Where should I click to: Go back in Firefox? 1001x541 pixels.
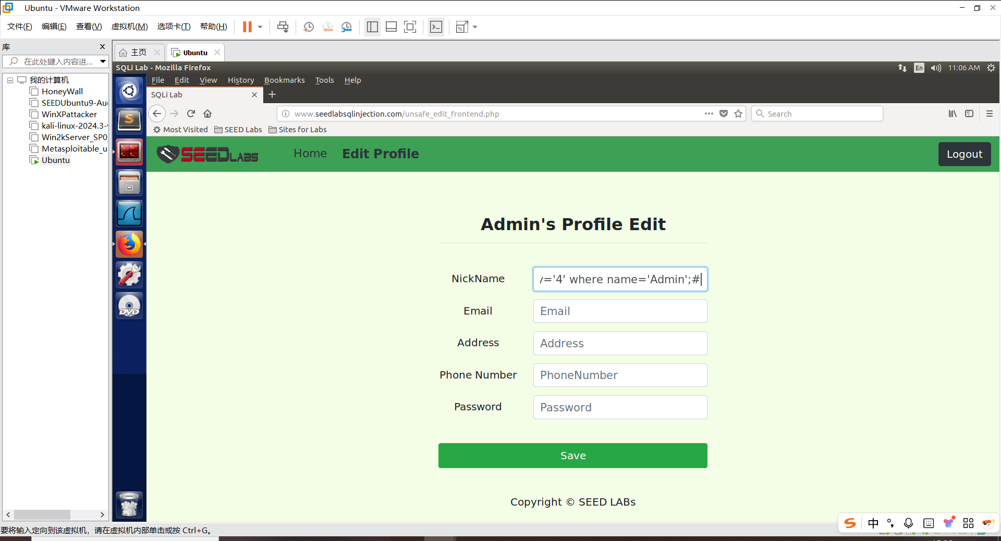157,114
